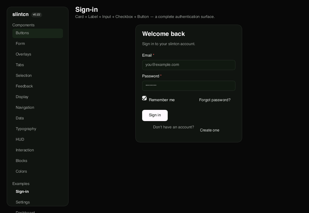Go to the Data section
This screenshot has height=213, width=309.
pos(38,118)
